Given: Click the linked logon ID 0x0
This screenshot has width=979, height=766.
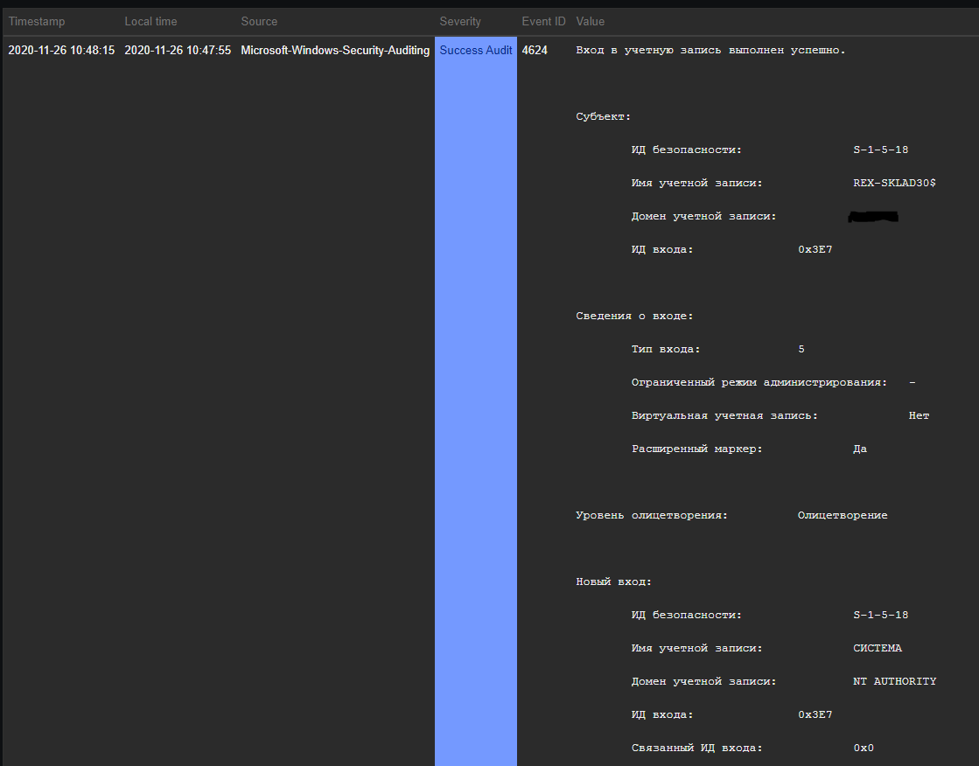Looking at the screenshot, I should pyautogui.click(x=864, y=747).
